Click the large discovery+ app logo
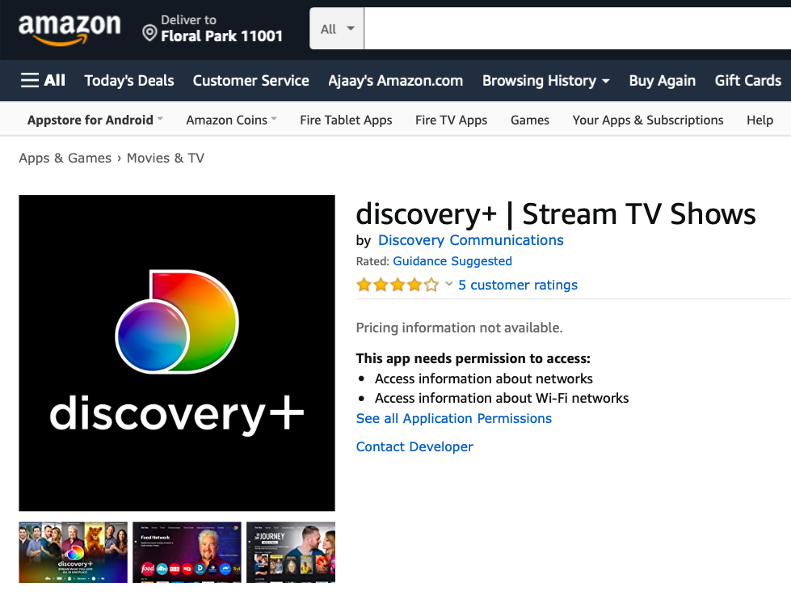The width and height of the screenshot is (791, 592). tap(177, 353)
